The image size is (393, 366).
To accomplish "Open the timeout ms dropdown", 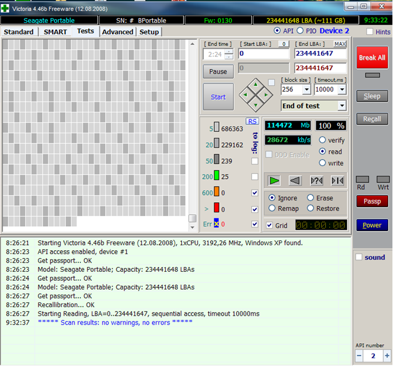I will tap(342, 89).
